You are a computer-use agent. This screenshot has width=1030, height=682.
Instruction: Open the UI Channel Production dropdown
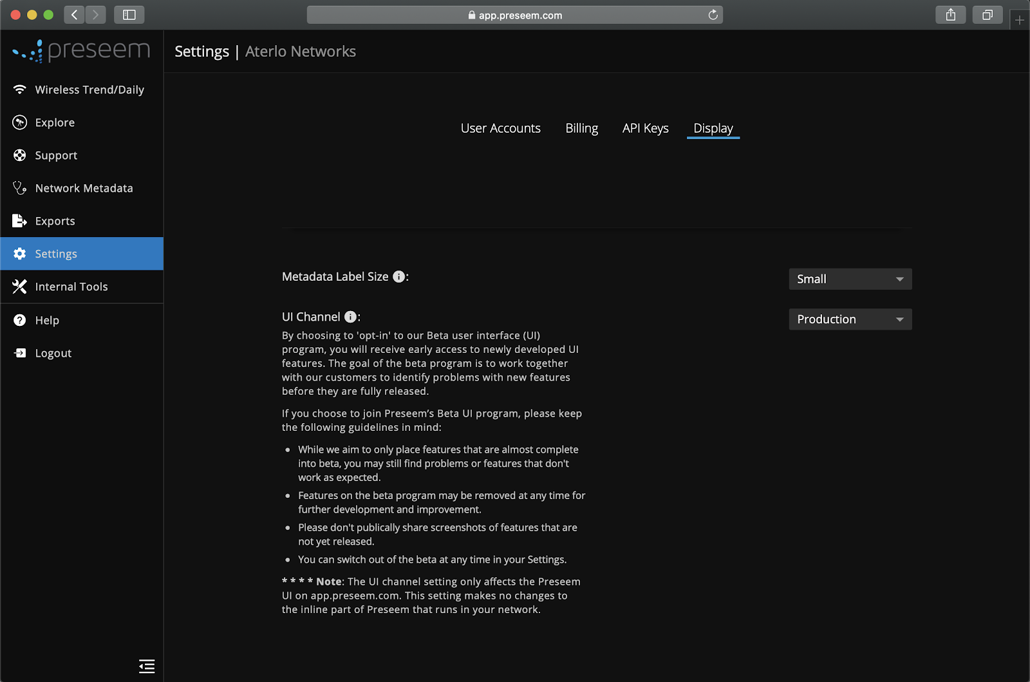coord(850,319)
